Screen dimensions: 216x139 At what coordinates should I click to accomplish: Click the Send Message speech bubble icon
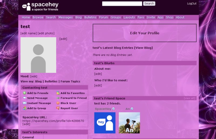pyautogui.click(x=25, y=98)
